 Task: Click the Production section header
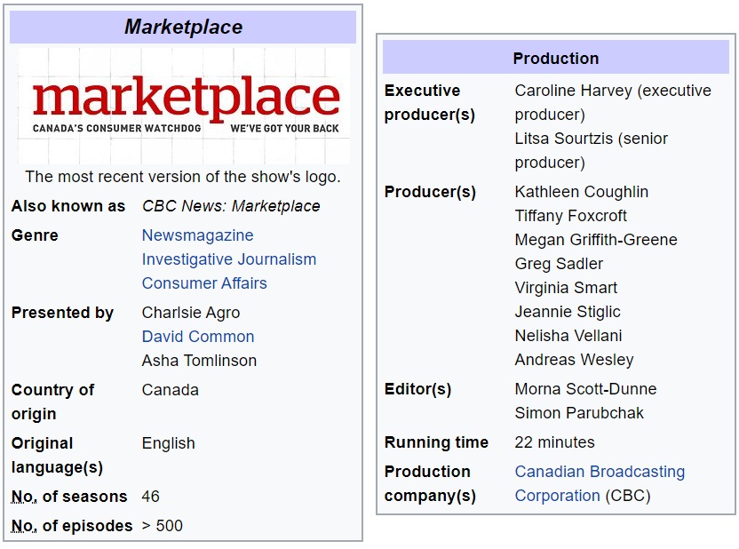[x=556, y=58]
